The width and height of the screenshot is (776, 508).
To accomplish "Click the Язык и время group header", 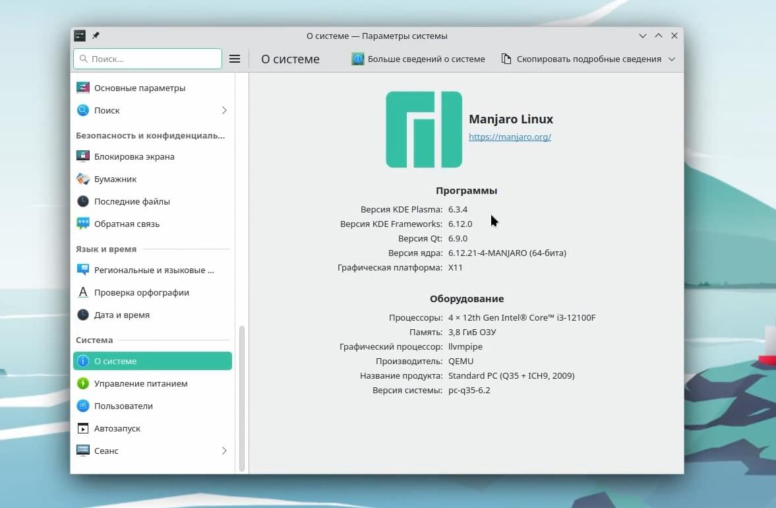I will 106,249.
